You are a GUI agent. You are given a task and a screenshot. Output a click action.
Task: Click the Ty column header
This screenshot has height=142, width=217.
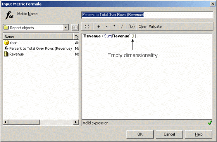[x=76, y=37]
